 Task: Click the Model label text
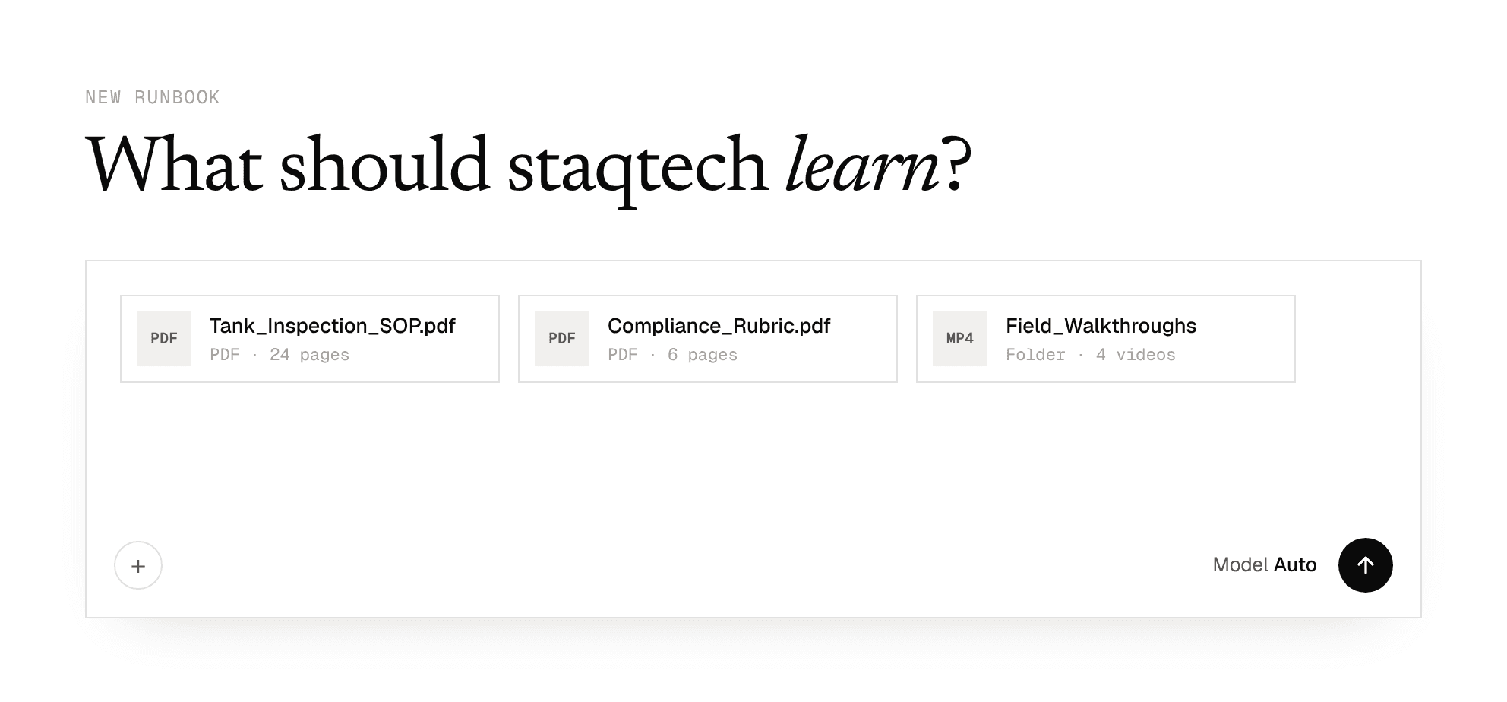click(1240, 564)
